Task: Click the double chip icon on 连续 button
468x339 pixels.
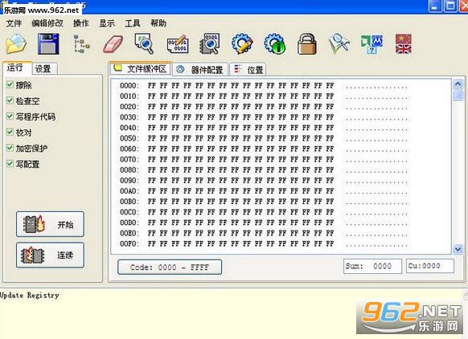Action: [32, 255]
